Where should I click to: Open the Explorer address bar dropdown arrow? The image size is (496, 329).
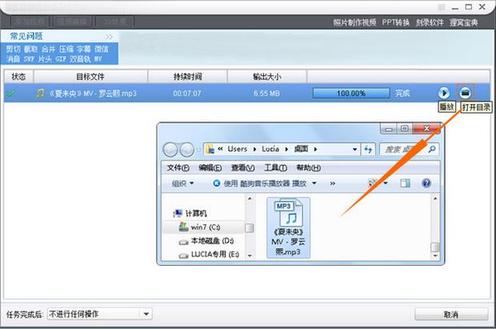[354, 149]
